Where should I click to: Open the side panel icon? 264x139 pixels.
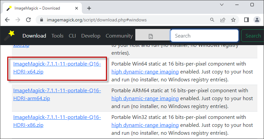(x=247, y=20)
